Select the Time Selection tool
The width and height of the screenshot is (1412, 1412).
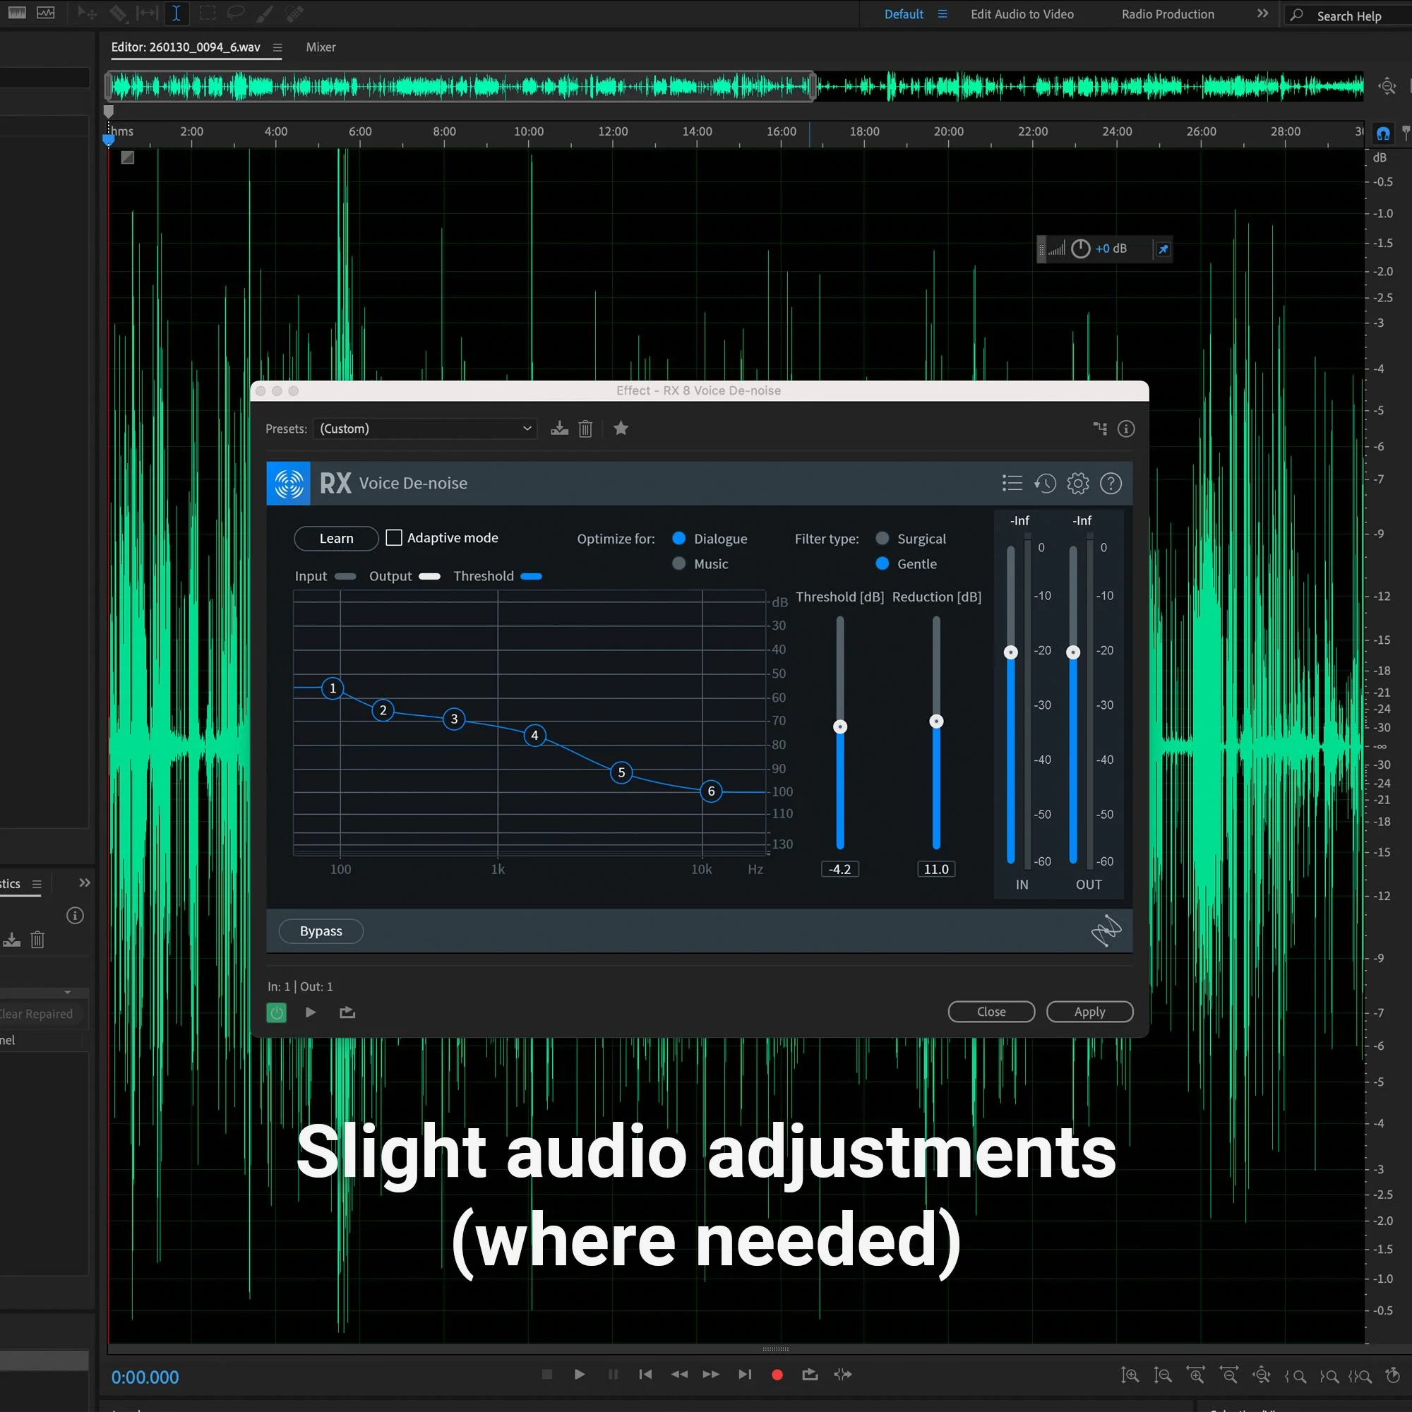pyautogui.click(x=176, y=13)
